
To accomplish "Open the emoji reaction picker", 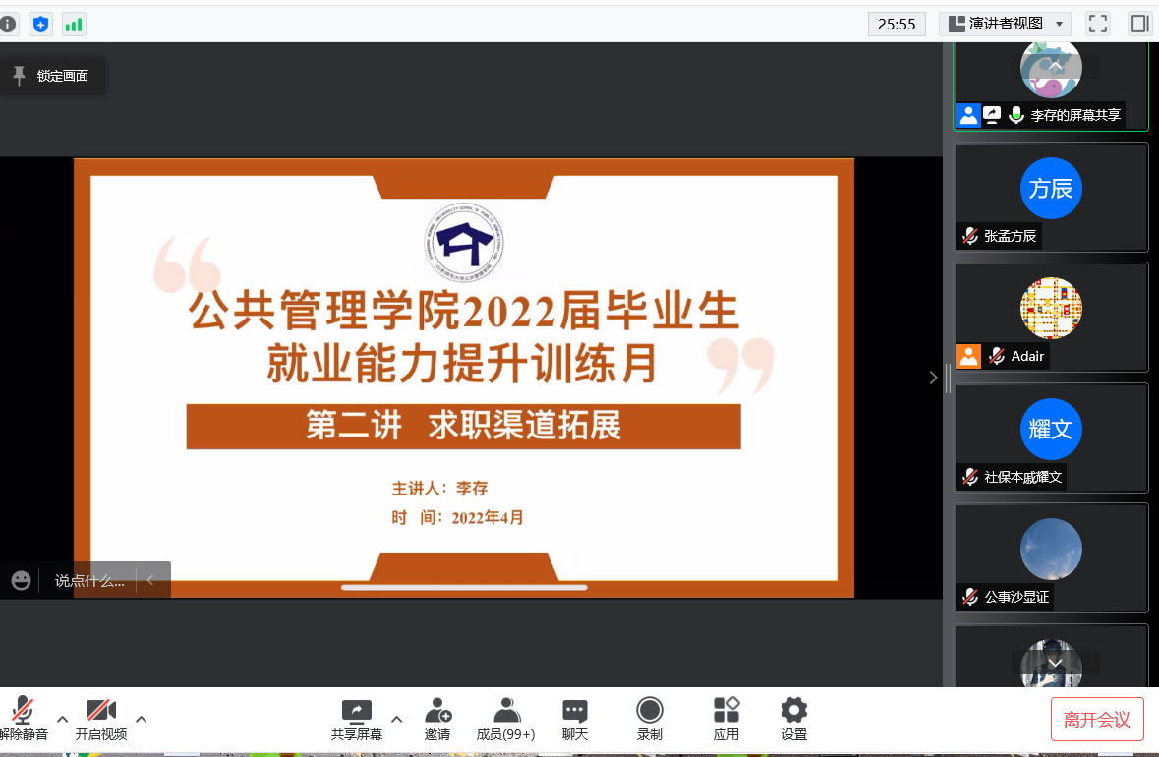I will point(22,580).
